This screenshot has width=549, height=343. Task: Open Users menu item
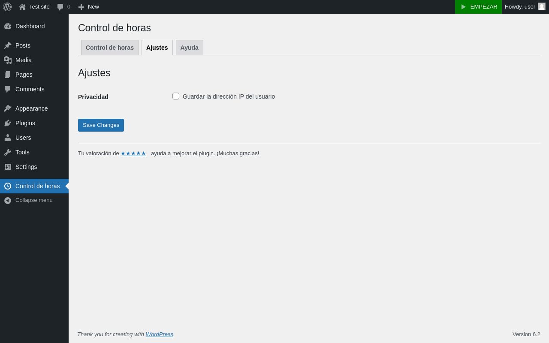[x=34, y=138]
